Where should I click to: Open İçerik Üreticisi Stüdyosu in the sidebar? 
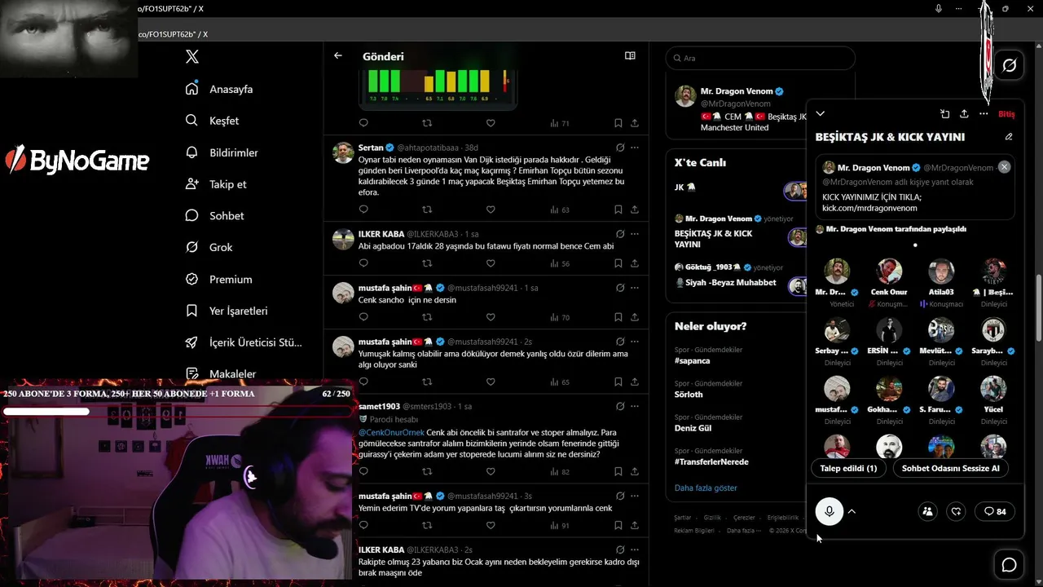244,342
